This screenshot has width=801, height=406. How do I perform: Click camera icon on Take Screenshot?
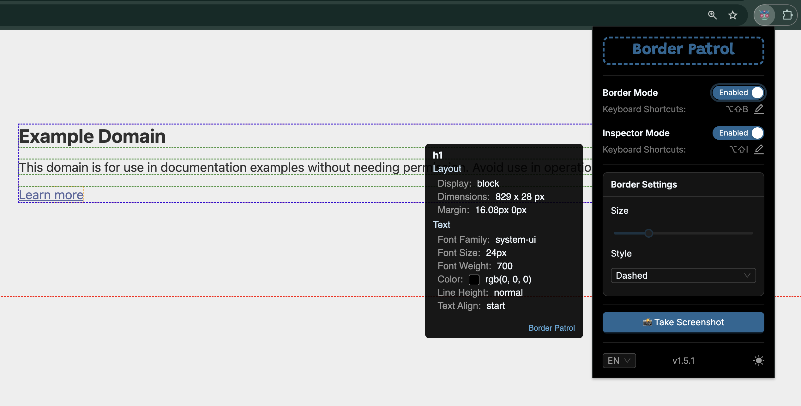click(x=647, y=322)
